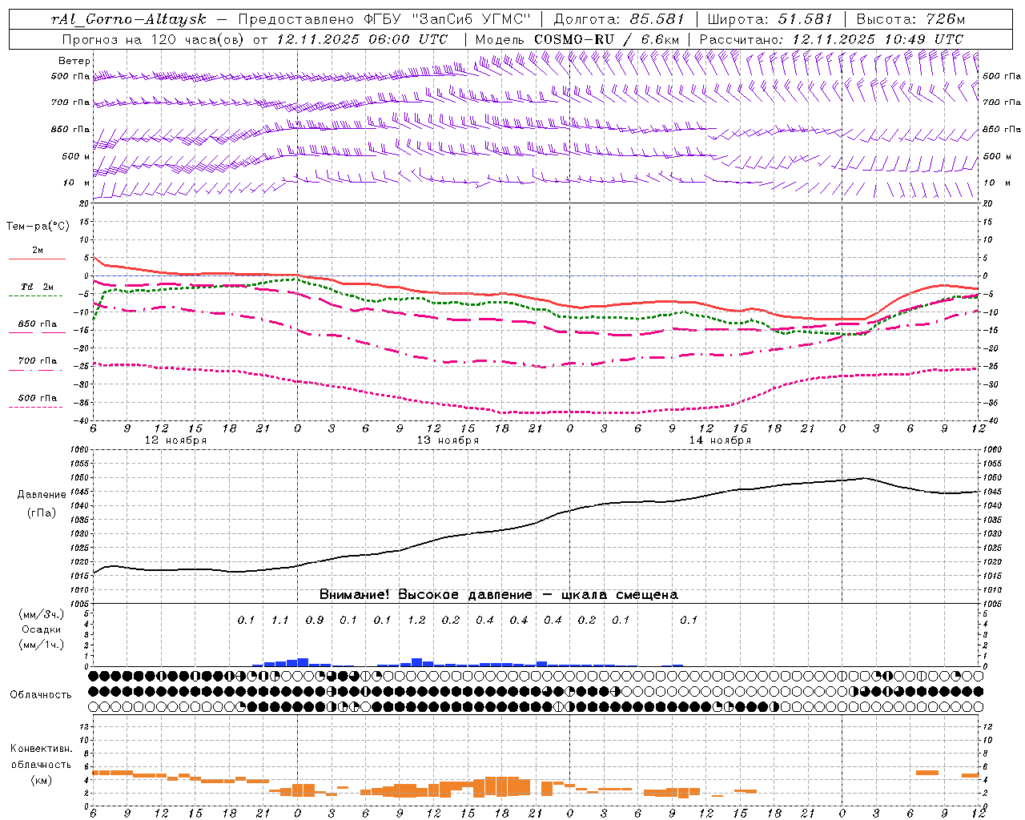The height and width of the screenshot is (820, 1025).
Task: Click the (гПа) unit label under Давление
Action: 42,512
